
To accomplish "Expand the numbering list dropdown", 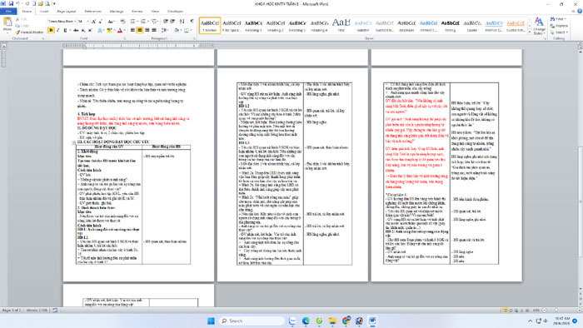I will (147, 22).
